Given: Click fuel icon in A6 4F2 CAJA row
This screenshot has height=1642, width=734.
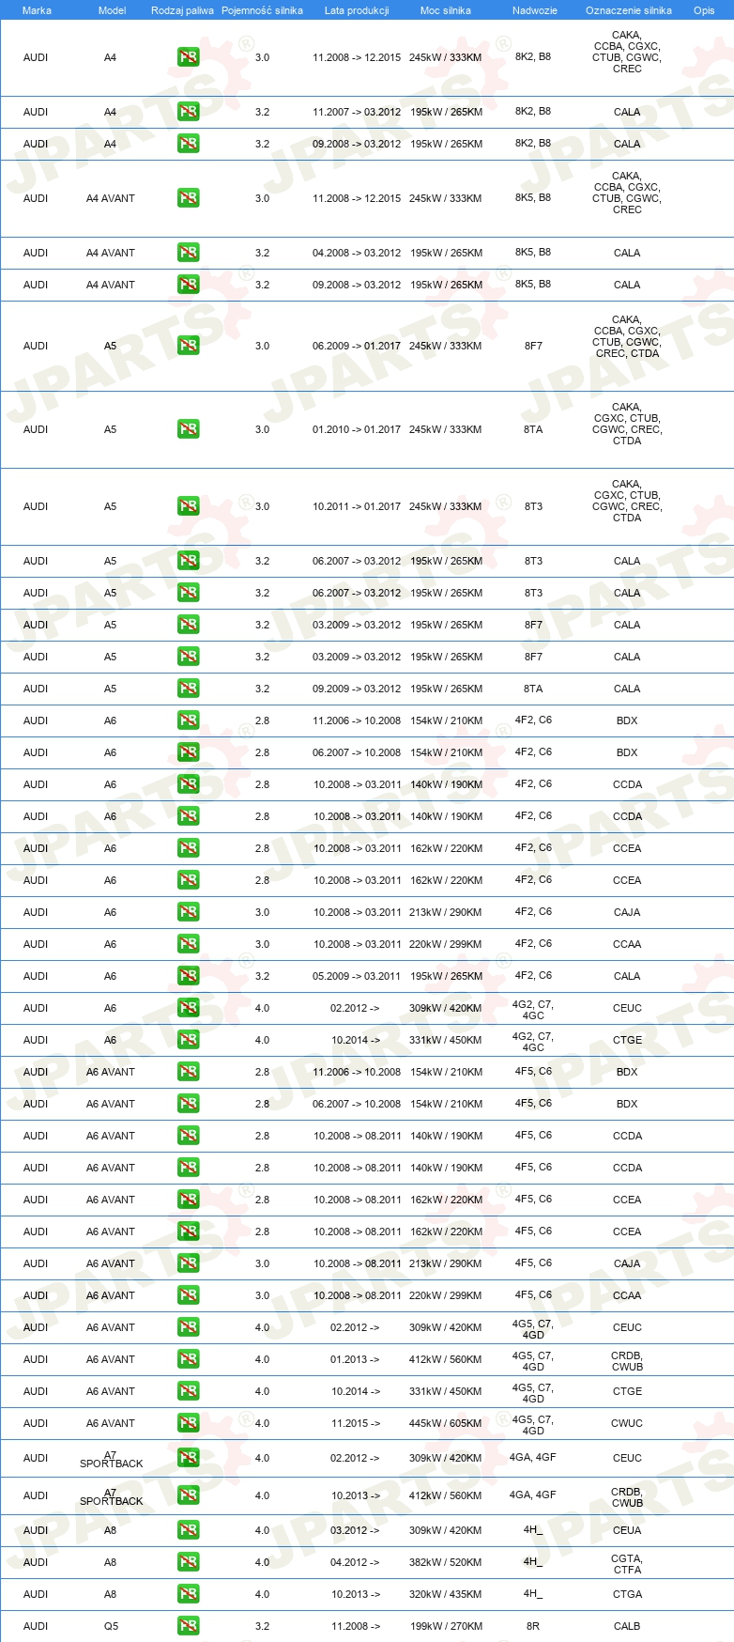Looking at the screenshot, I should [x=189, y=912].
